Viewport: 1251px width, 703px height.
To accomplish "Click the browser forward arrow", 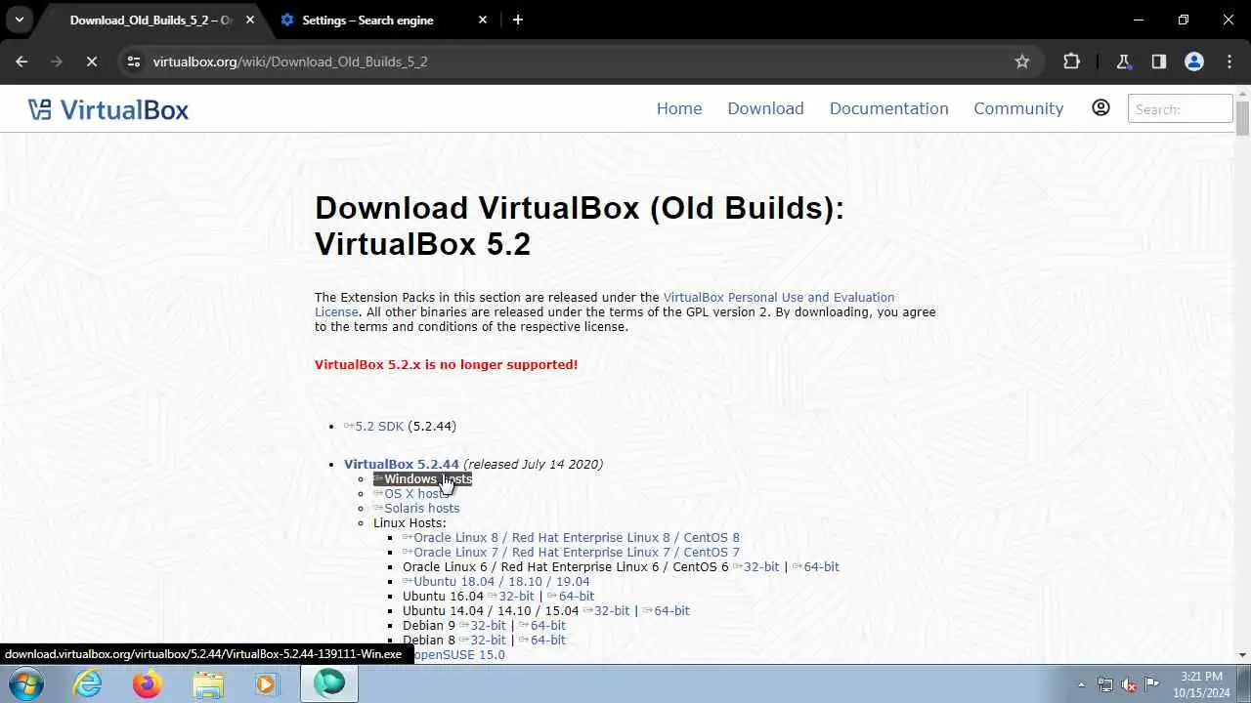I will tap(56, 62).
